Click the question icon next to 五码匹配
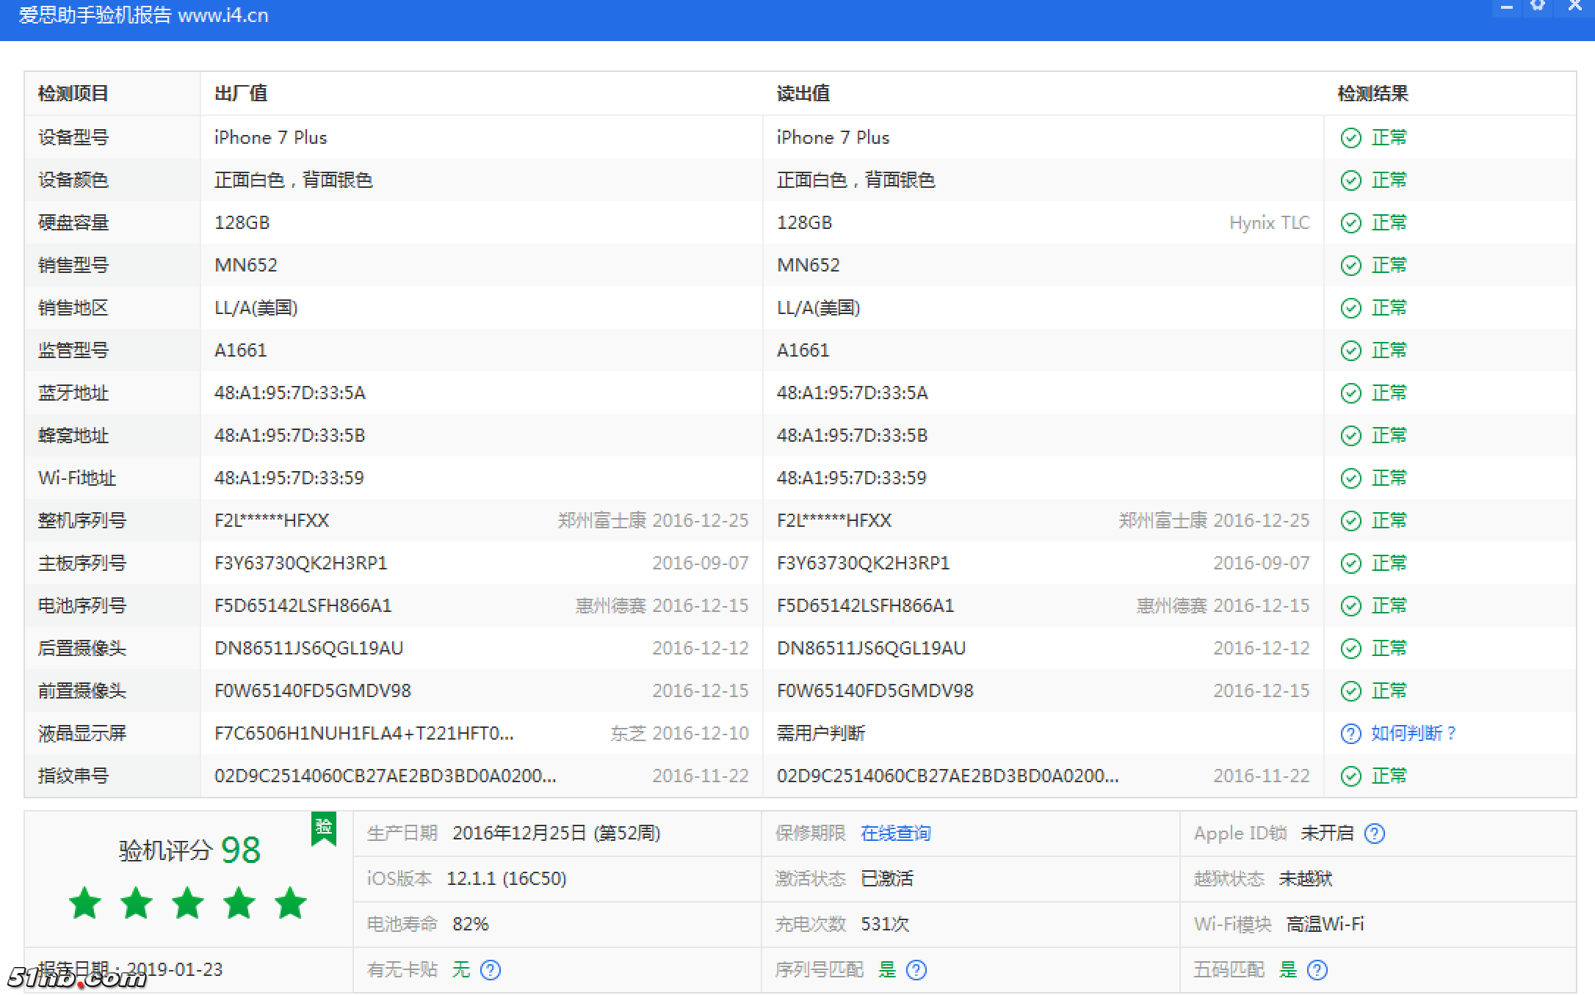Viewport: 1595px width, 995px height. click(1317, 970)
